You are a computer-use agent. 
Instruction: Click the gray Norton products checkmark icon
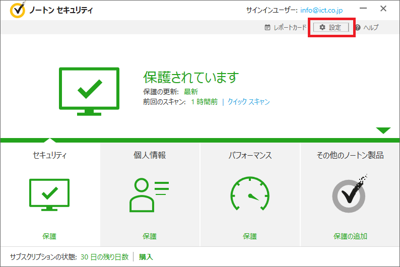349,194
